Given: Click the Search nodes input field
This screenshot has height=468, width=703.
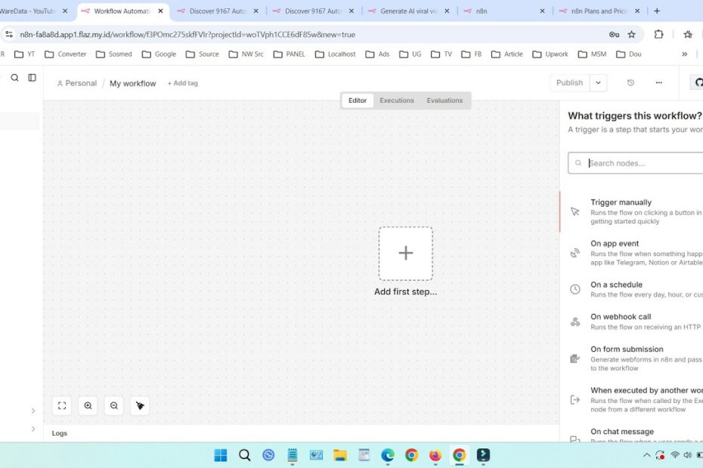Looking at the screenshot, I should pyautogui.click(x=643, y=163).
